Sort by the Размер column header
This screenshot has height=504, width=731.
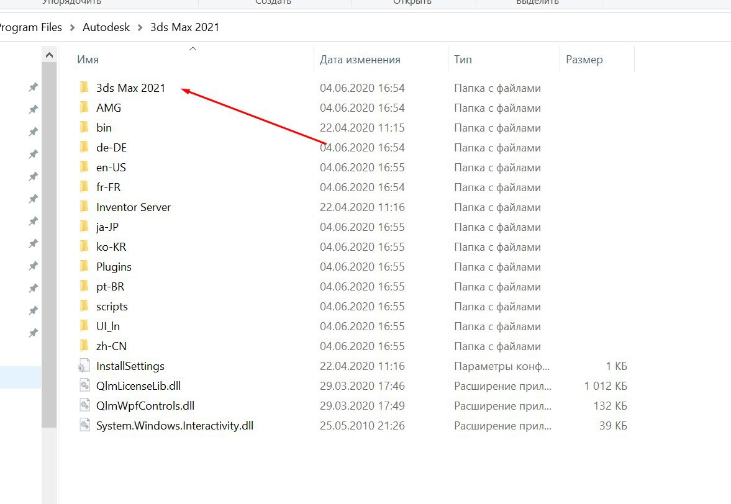(x=584, y=60)
